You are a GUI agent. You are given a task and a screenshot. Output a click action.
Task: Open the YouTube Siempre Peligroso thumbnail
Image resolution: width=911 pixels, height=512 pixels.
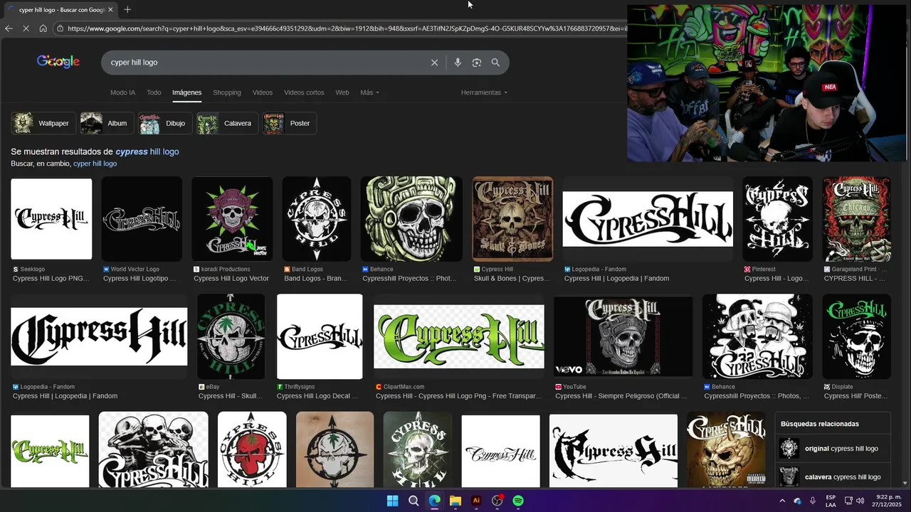coord(623,336)
